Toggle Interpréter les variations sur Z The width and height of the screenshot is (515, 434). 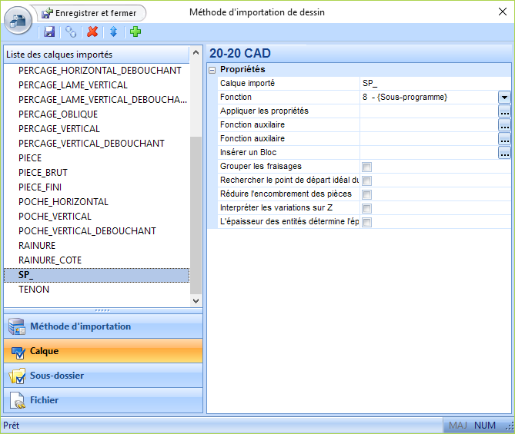click(367, 208)
